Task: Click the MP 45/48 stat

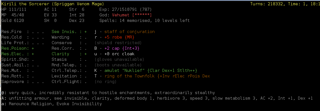Action: pyautogui.click(x=13, y=15)
